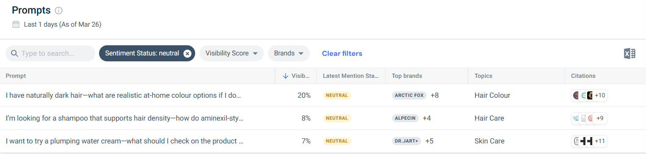Open the Brands filter dropdown
This screenshot has width=646, height=154.
coord(289,53)
